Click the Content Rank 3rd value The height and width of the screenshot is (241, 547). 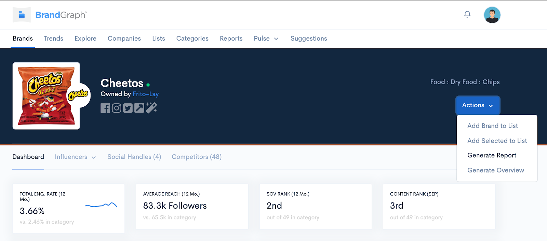tap(397, 206)
